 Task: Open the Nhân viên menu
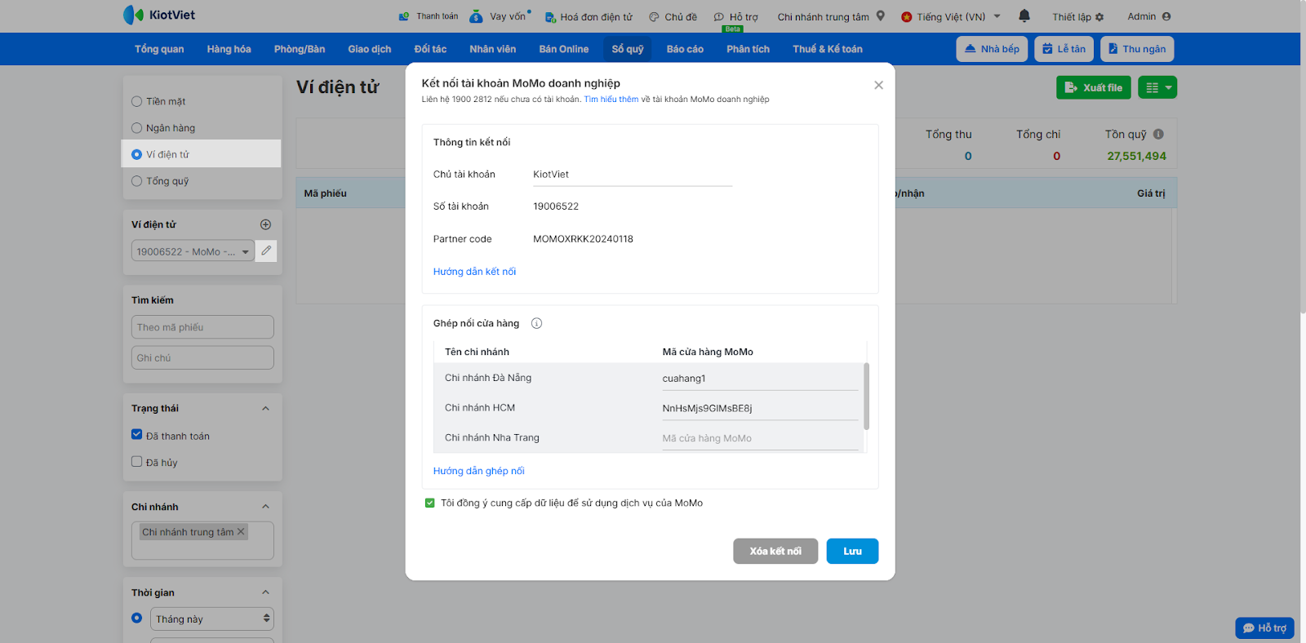pyautogui.click(x=492, y=49)
